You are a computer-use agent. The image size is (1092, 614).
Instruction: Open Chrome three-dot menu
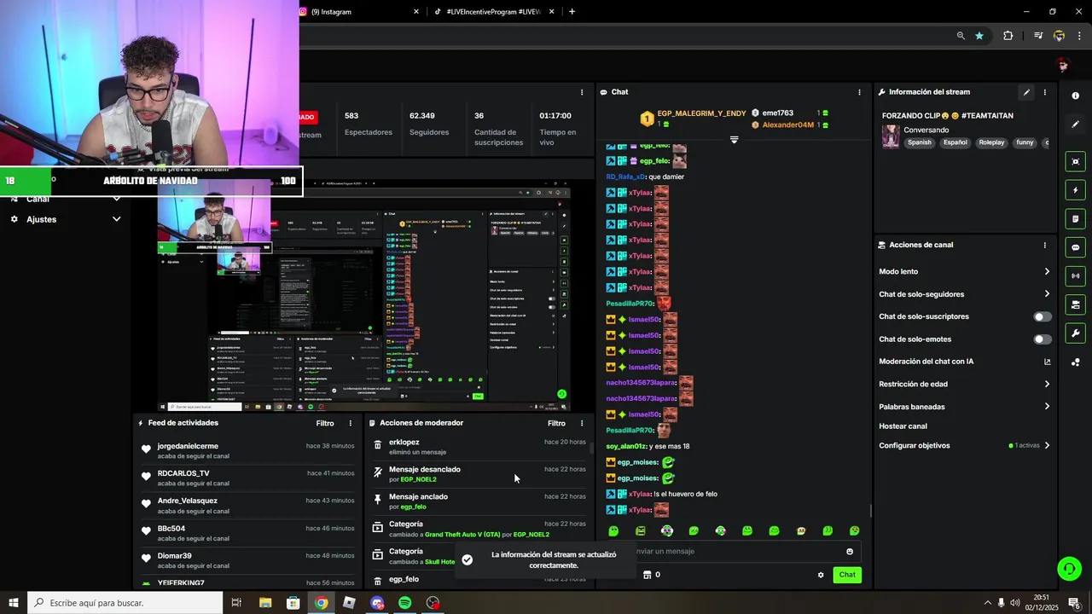[x=1080, y=36]
